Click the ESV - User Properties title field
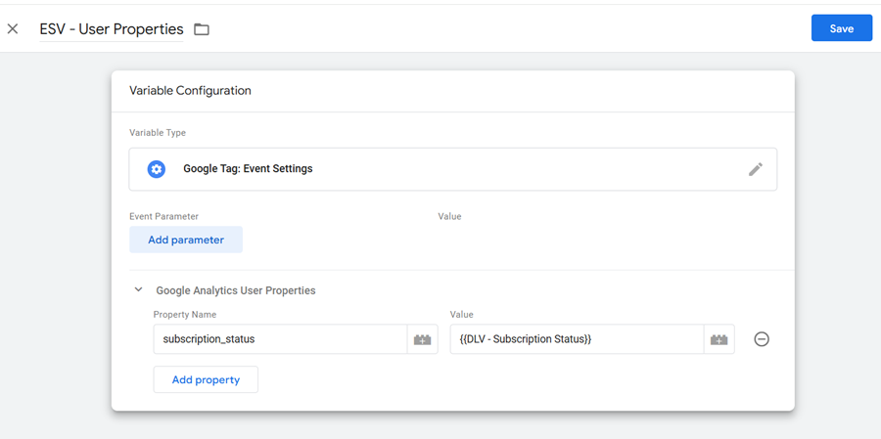This screenshot has width=881, height=439. coord(111,29)
